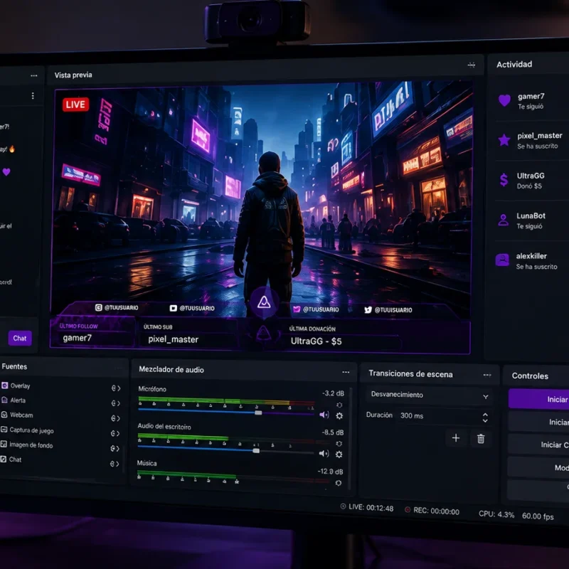
Task: Toggle visibility of the Webcam source
Action: tap(113, 418)
